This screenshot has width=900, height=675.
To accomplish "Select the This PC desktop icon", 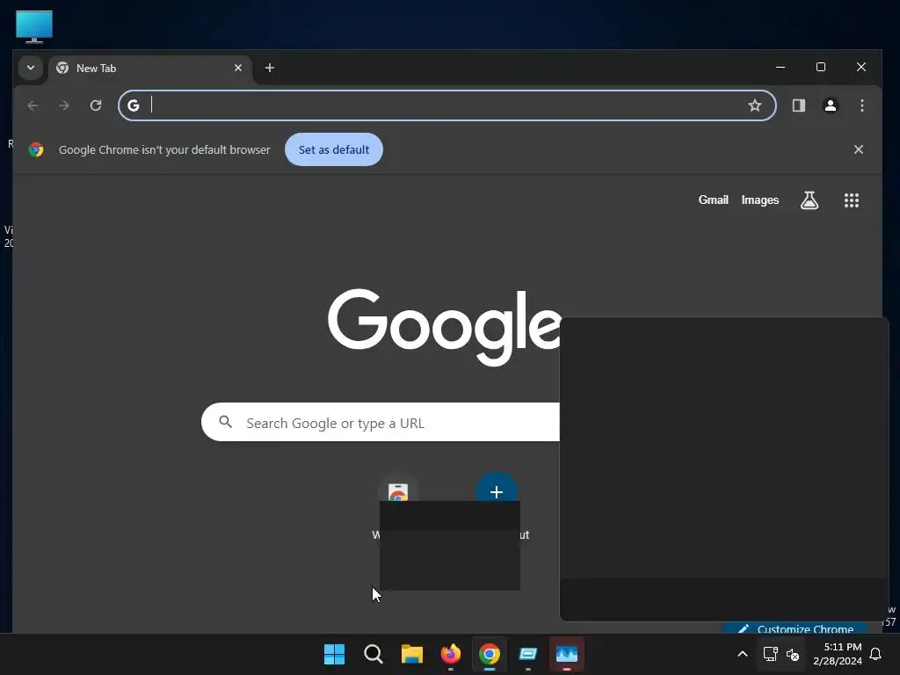I will click(34, 26).
